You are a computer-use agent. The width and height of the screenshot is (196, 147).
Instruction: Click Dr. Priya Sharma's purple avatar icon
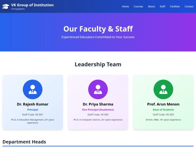click(98, 89)
